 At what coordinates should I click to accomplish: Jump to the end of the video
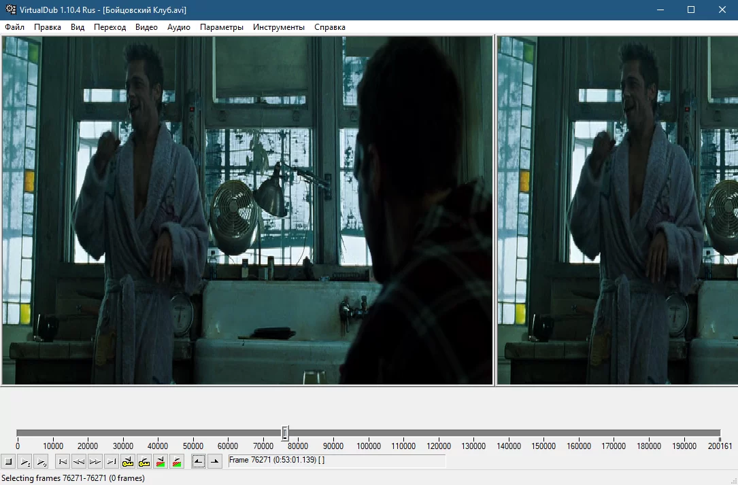pos(111,462)
